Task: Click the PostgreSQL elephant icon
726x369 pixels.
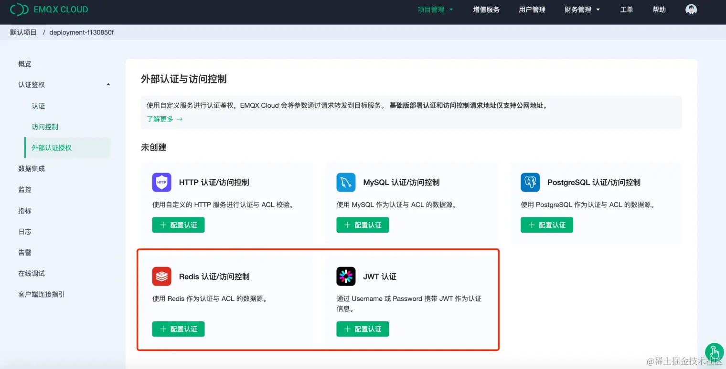Action: [x=530, y=182]
